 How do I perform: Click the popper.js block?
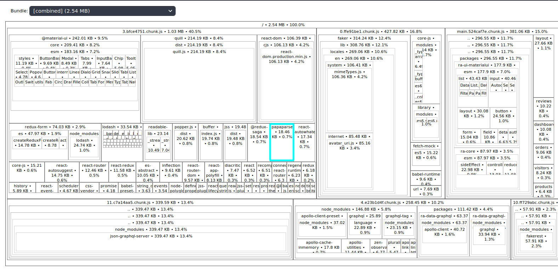click(x=185, y=142)
